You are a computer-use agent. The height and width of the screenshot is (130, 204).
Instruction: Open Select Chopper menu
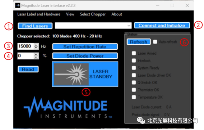click(93, 14)
